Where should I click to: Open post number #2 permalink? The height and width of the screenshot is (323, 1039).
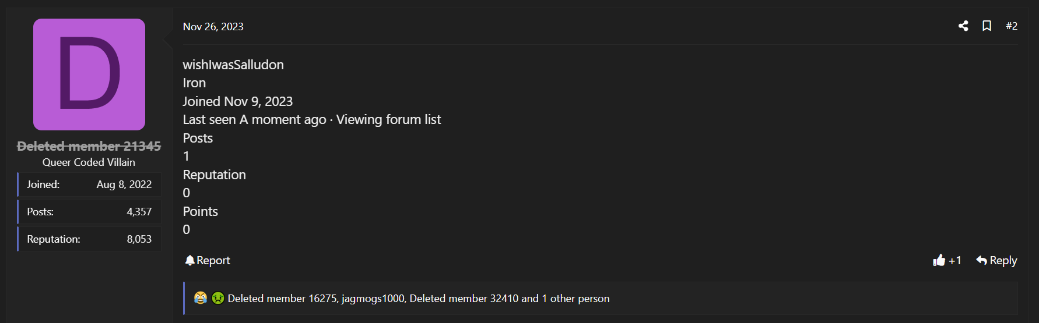(x=1012, y=26)
